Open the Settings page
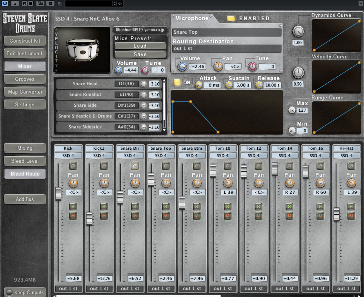The width and height of the screenshot is (364, 297). coord(25,105)
